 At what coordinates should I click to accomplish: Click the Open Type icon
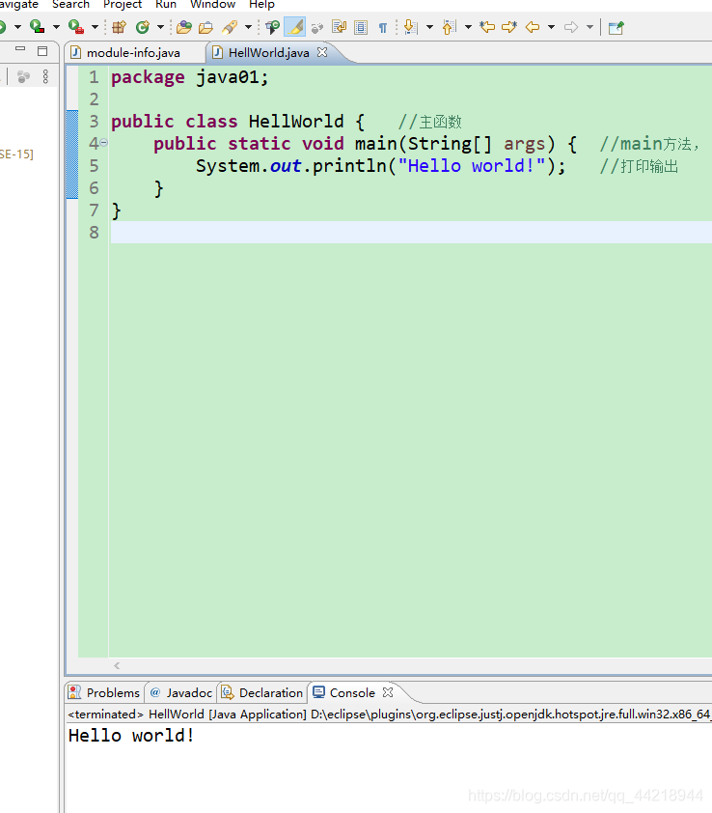[184, 27]
